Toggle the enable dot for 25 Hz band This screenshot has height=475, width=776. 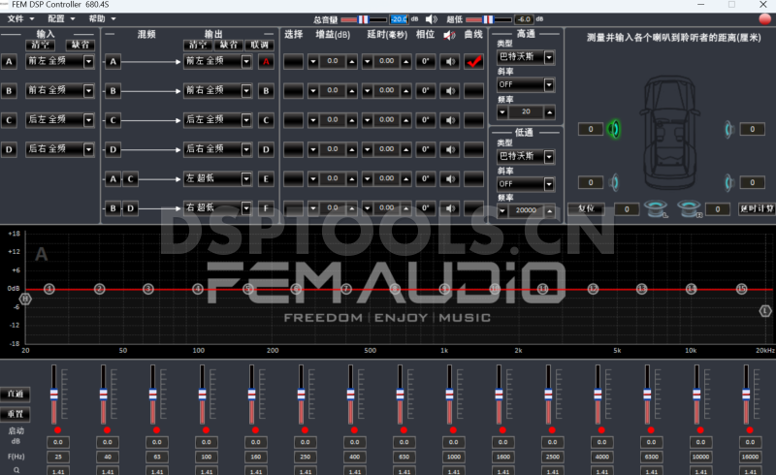[58, 430]
